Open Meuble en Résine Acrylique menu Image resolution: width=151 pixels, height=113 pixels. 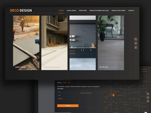99,11
